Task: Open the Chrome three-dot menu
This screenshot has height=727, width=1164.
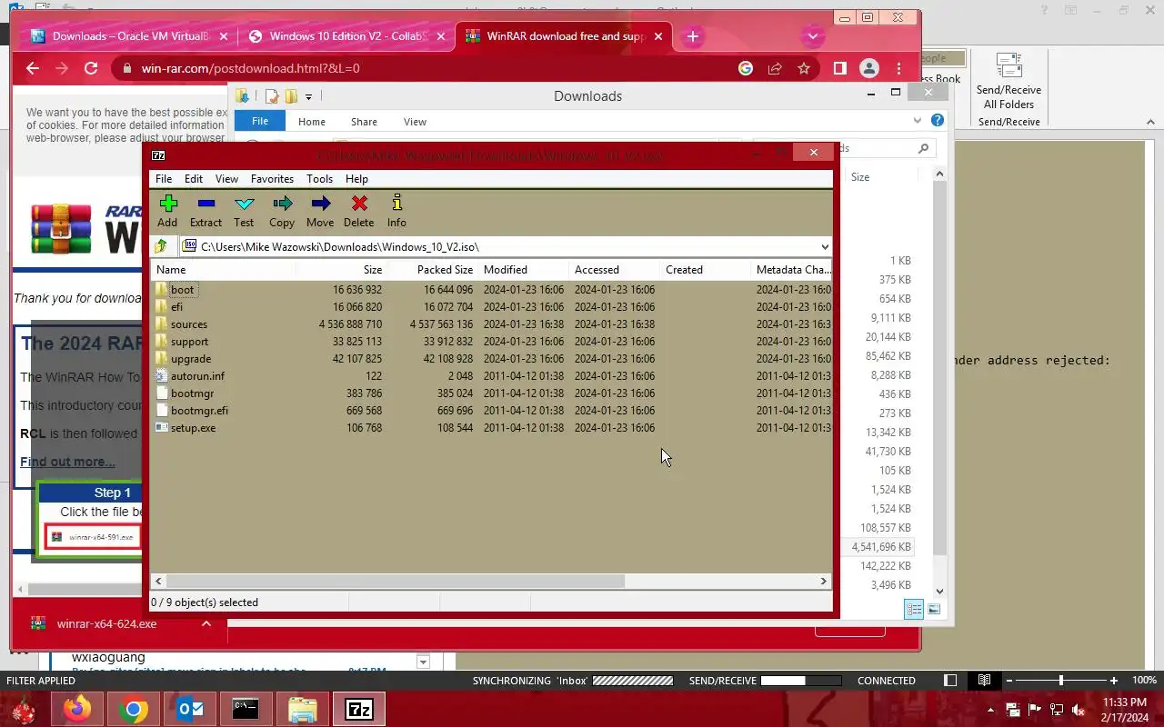Action: [898, 68]
